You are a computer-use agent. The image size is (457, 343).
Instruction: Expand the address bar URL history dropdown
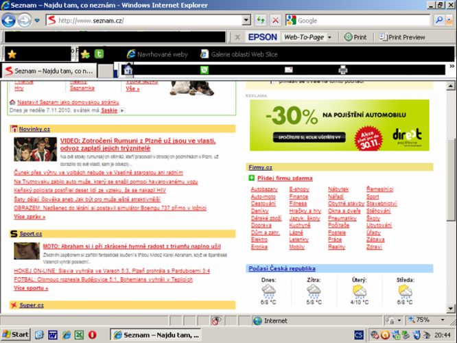(x=246, y=21)
